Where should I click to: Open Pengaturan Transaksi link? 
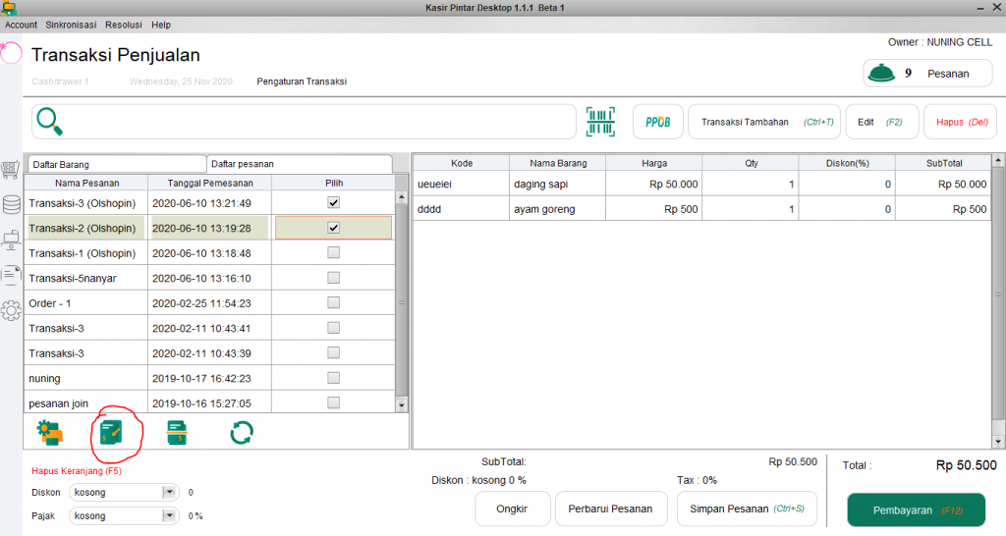coord(302,81)
